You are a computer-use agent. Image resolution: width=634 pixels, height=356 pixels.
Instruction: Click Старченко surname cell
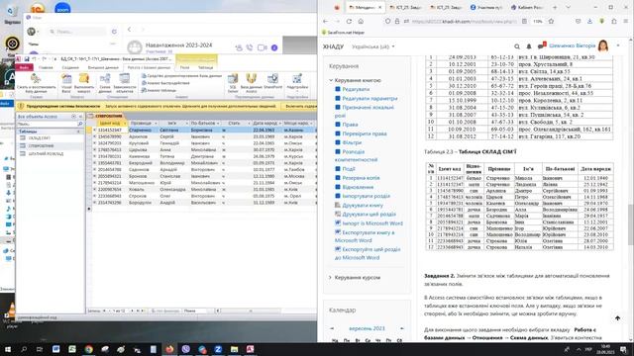point(144,130)
